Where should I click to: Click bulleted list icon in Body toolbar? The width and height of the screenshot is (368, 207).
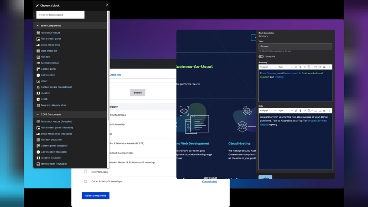316,111
